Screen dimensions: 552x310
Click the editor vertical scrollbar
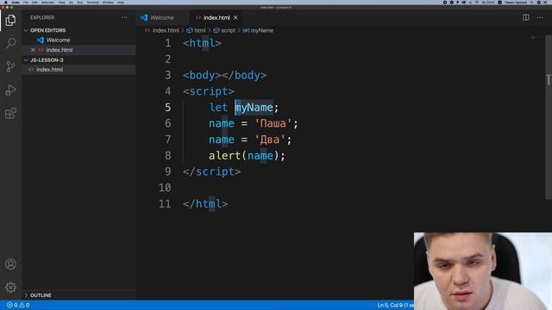point(549,116)
